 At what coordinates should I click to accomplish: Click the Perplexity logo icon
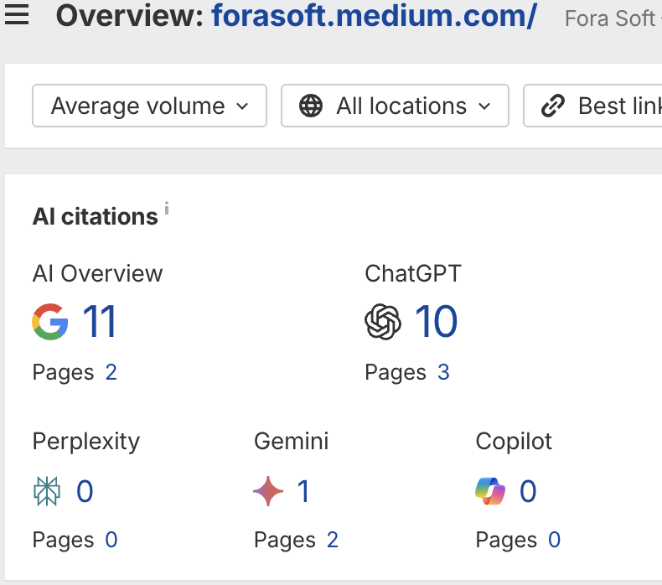click(47, 491)
